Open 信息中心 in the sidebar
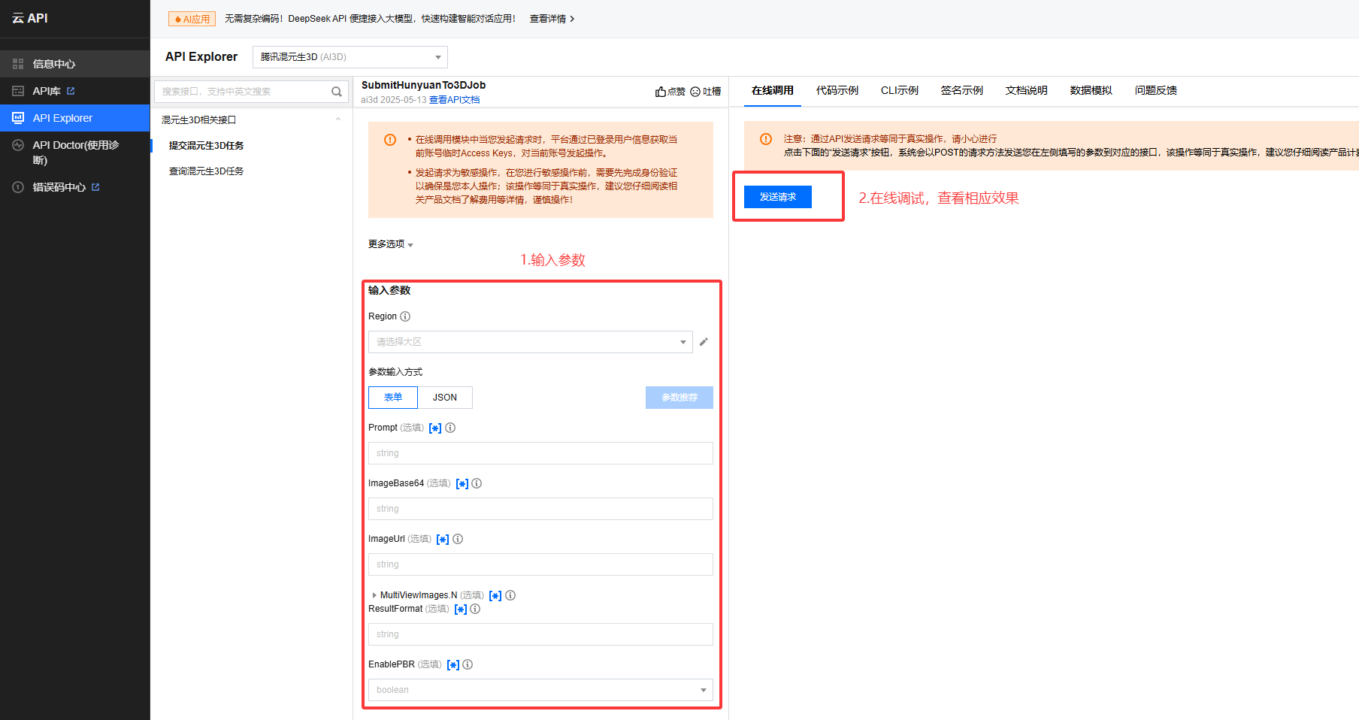Viewport: 1359px width, 720px height. (75, 64)
